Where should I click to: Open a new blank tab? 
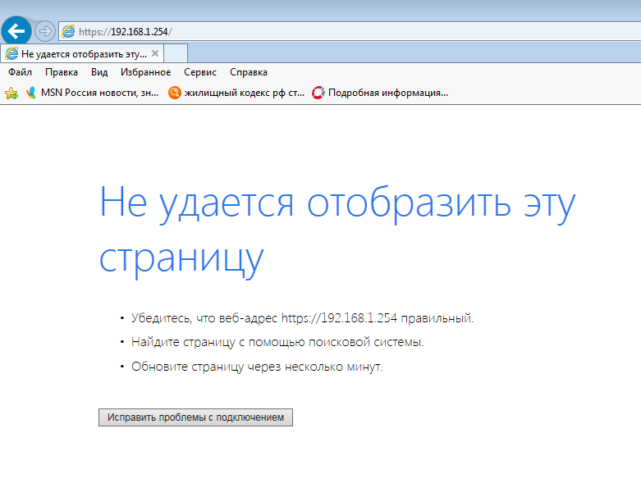[176, 53]
